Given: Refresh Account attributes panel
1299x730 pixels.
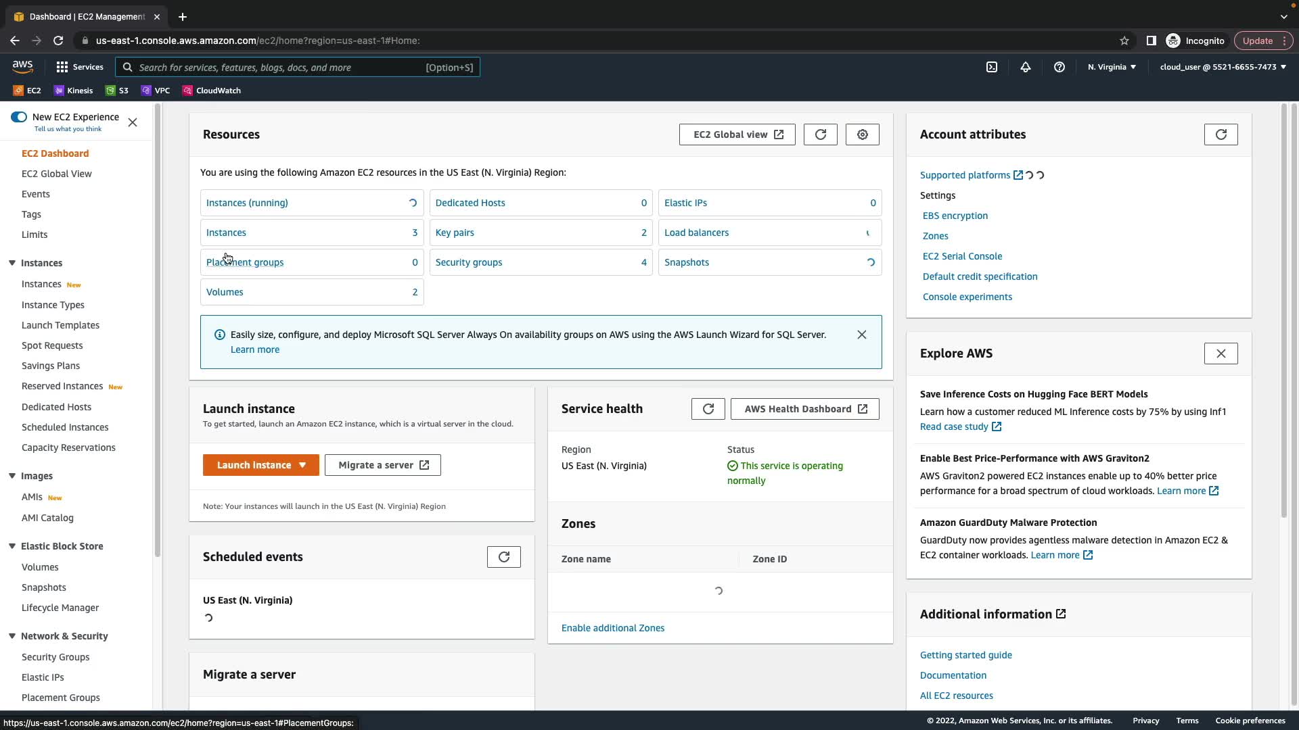Looking at the screenshot, I should pos(1221,135).
